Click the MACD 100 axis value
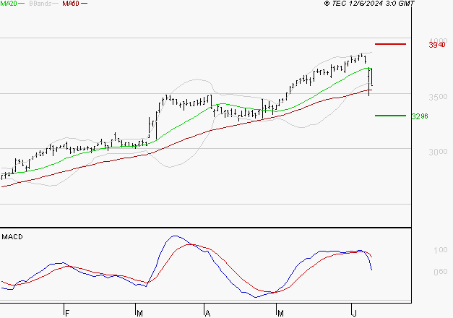The image size is (453, 318). click(440, 250)
